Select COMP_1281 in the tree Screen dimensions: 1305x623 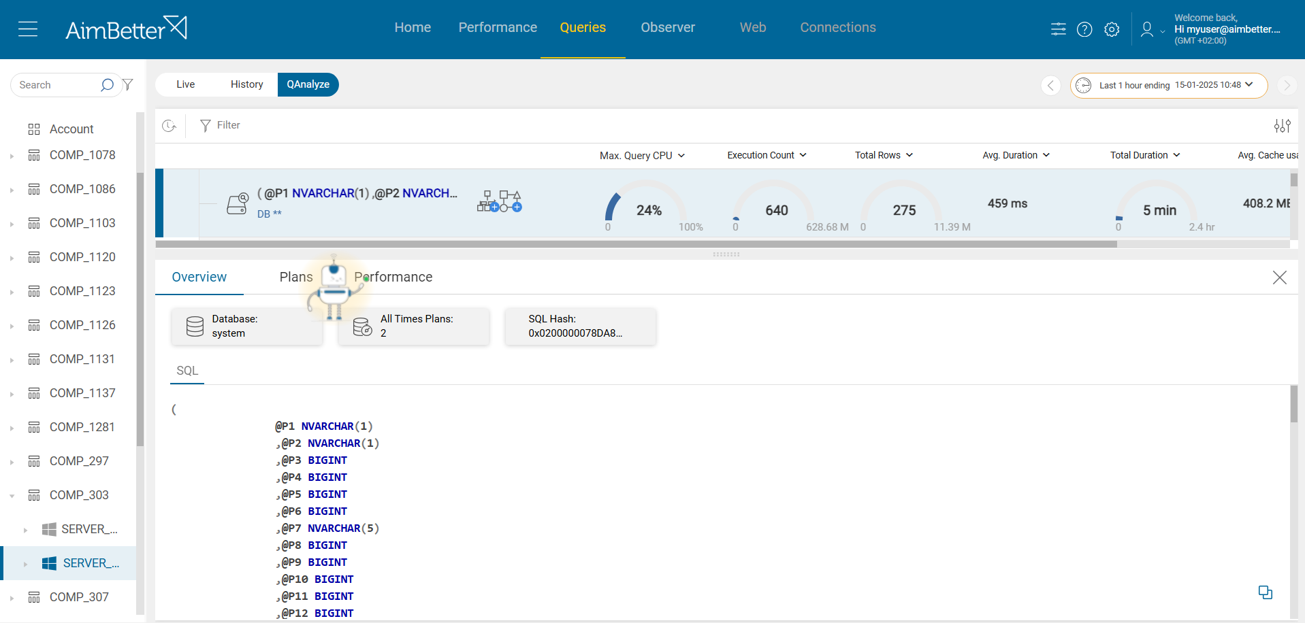click(82, 427)
